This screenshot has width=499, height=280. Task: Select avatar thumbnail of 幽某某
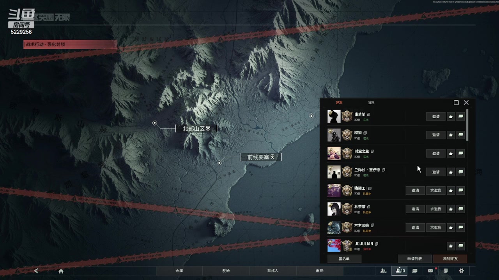click(334, 116)
